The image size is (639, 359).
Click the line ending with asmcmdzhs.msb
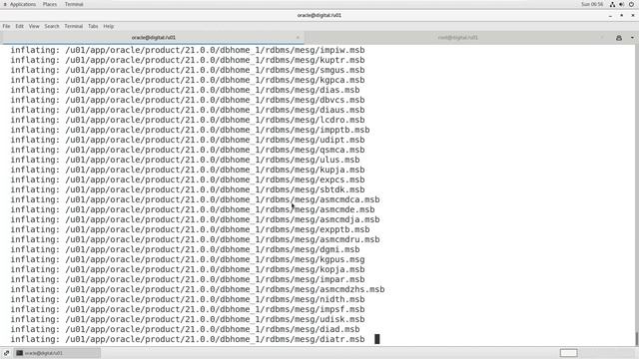point(198,289)
